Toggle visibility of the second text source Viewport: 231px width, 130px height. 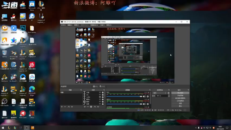[100, 95]
